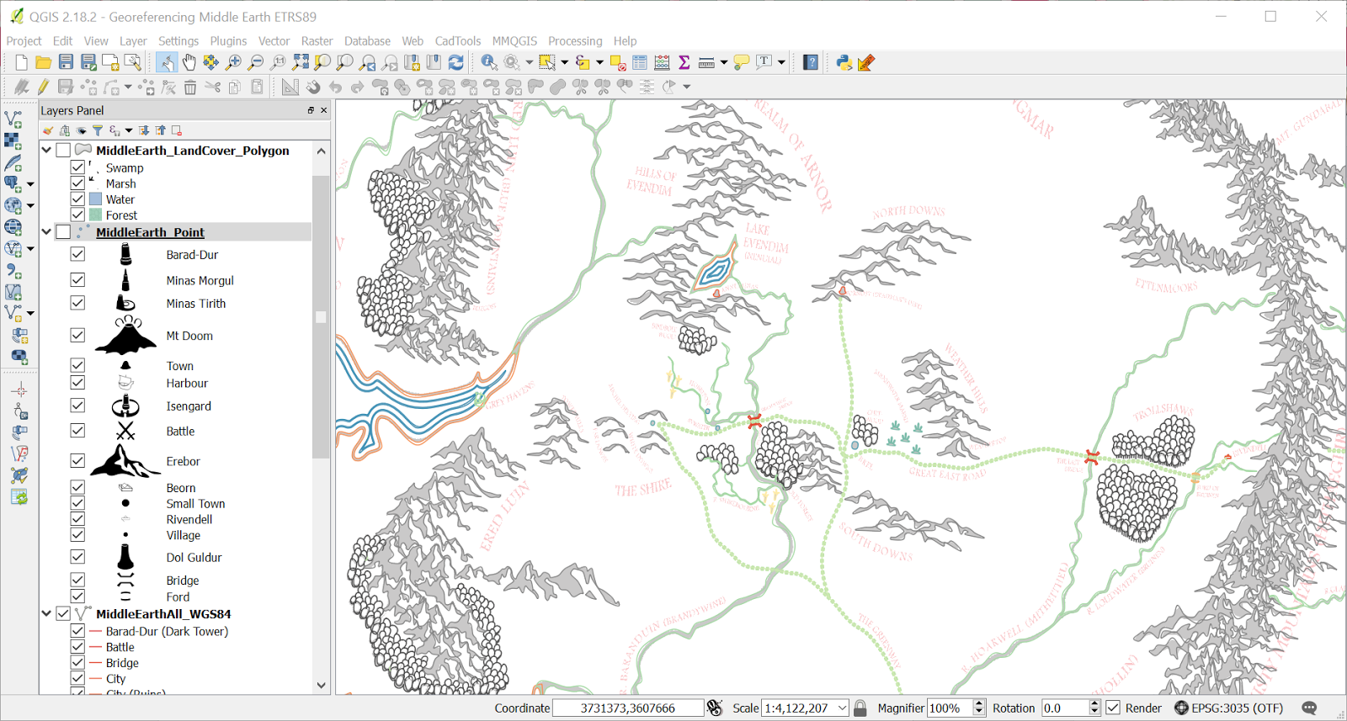Open the select features tool dropdown arrow
Image resolution: width=1347 pixels, height=721 pixels.
coord(564,62)
